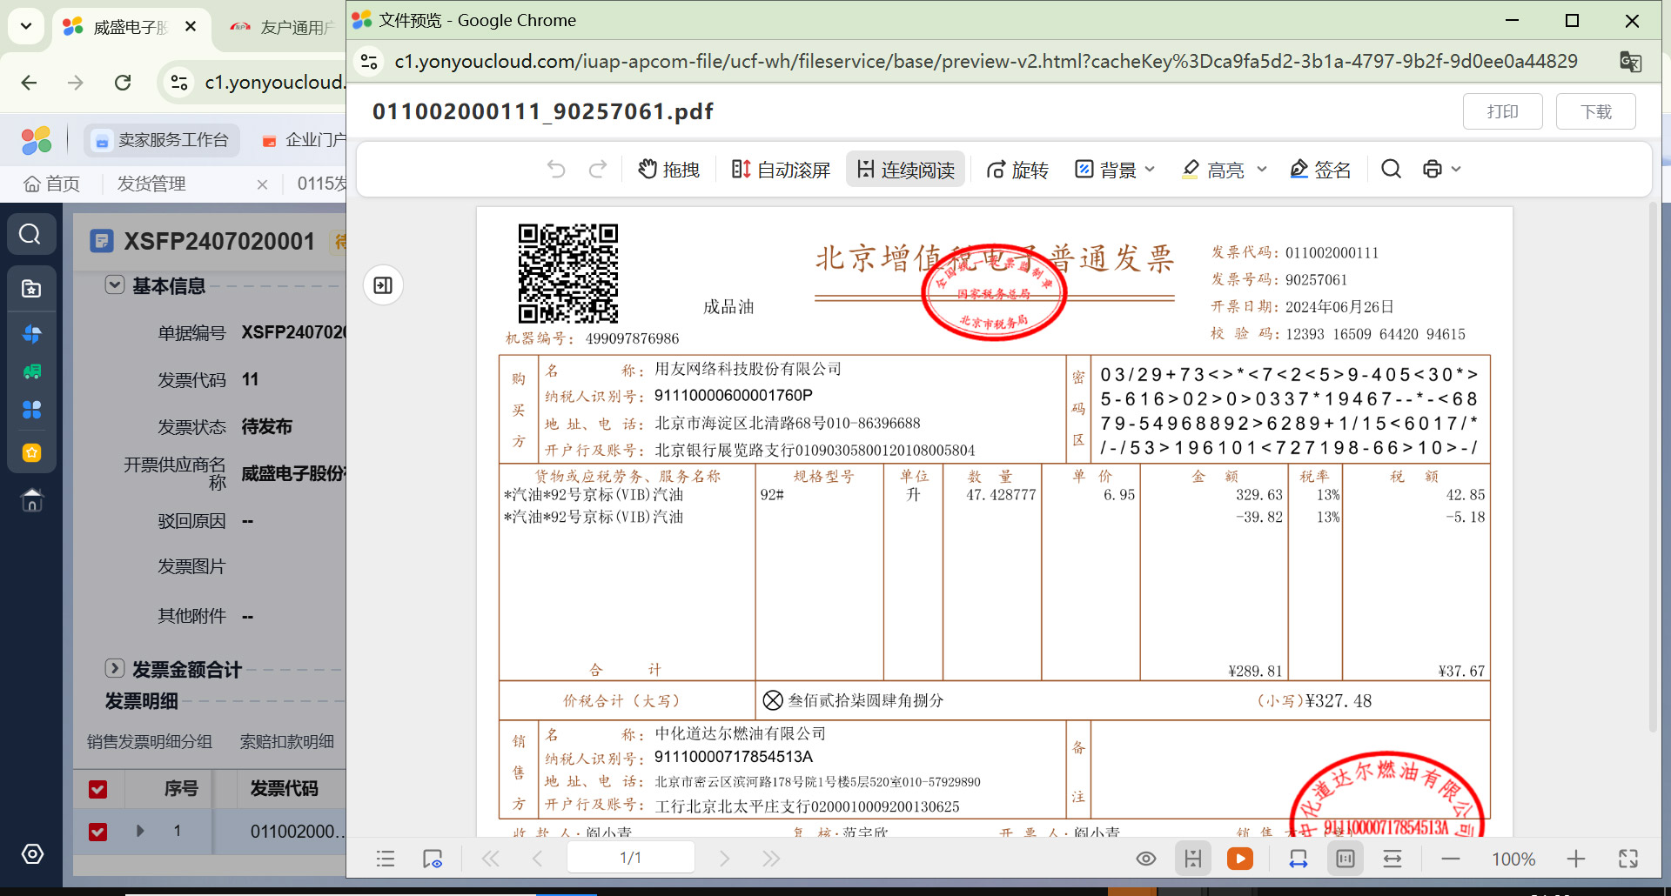Click the rotate (旋转) tool icon
Image resolution: width=1671 pixels, height=896 pixels.
(996, 170)
